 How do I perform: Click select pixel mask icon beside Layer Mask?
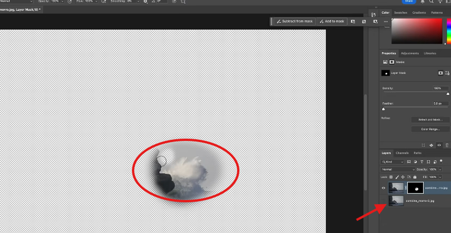[x=440, y=73]
